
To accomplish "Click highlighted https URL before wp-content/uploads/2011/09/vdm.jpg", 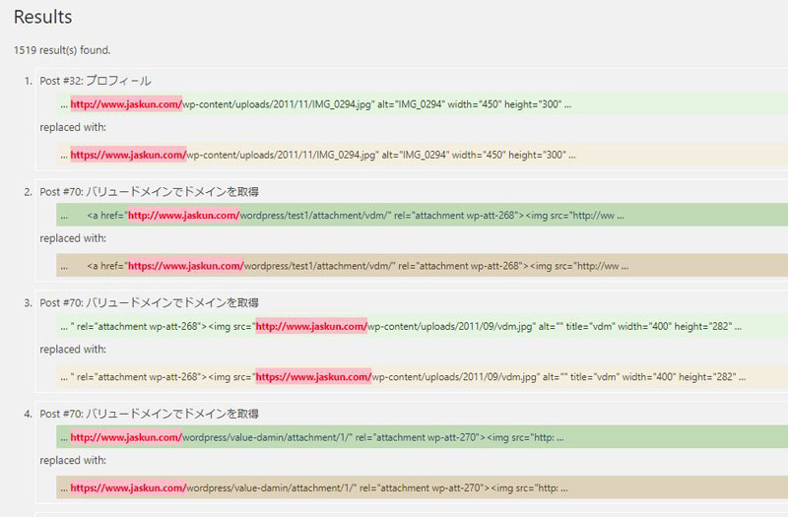I will tap(313, 377).
